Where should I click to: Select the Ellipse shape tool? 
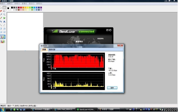[1, 32]
